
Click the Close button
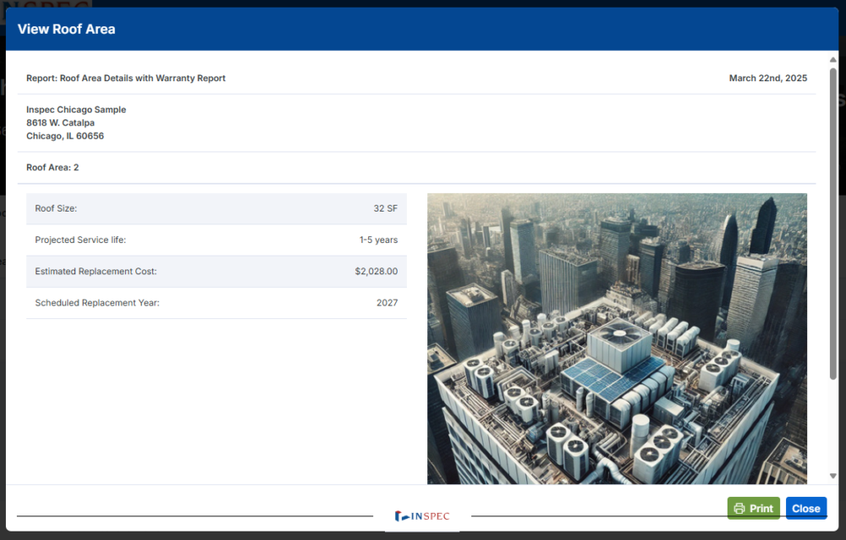[x=805, y=508]
